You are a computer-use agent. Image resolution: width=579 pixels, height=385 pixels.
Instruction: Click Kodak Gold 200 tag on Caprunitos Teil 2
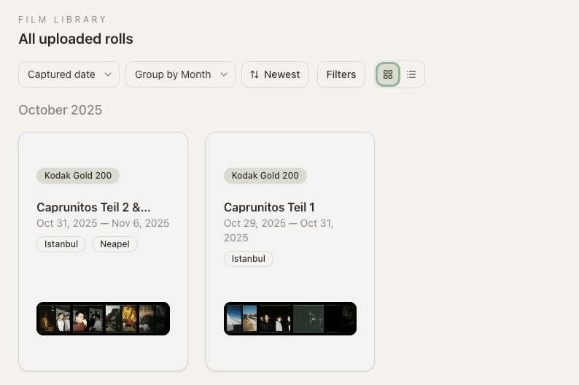tap(78, 176)
